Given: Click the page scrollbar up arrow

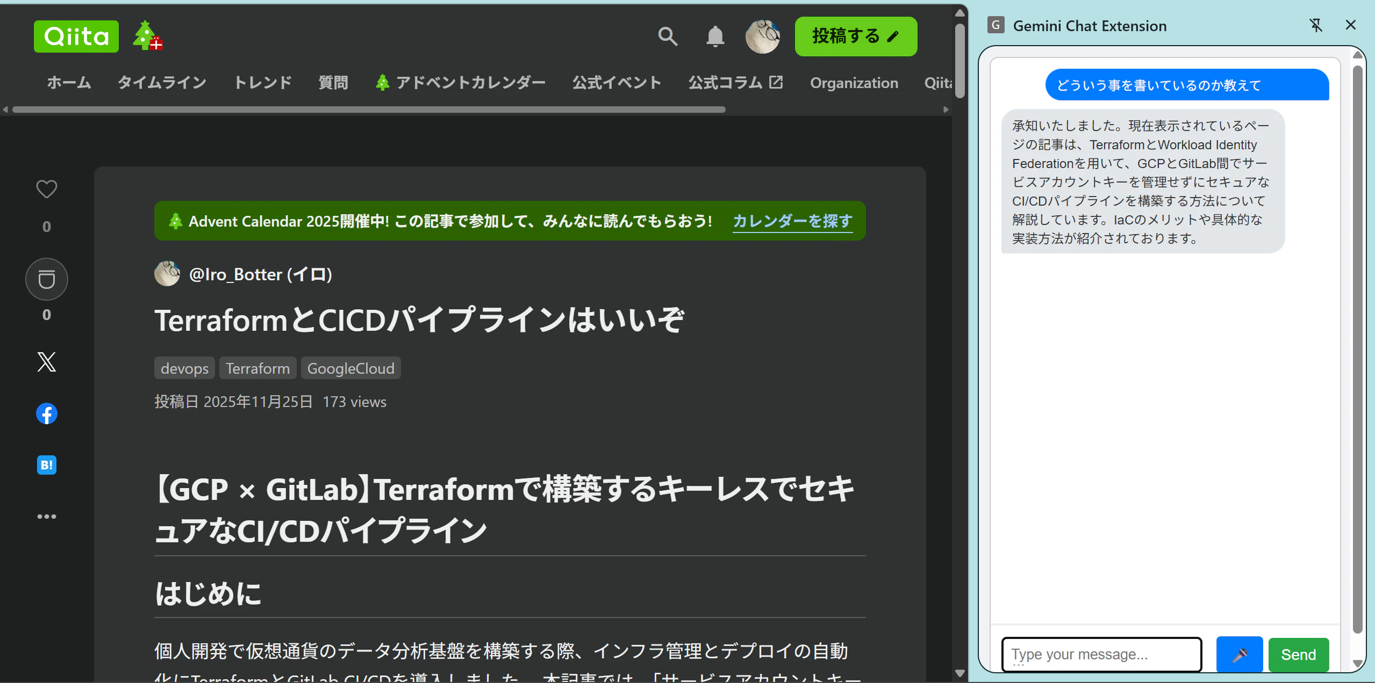Looking at the screenshot, I should [960, 13].
